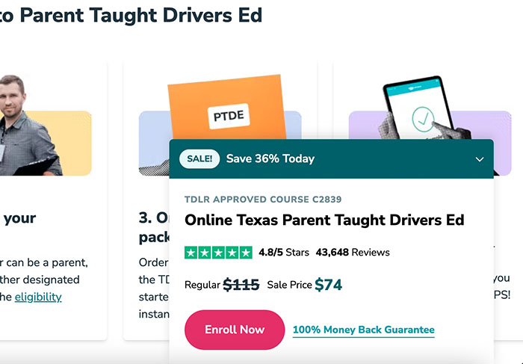Click the $74 sale price

click(x=329, y=285)
